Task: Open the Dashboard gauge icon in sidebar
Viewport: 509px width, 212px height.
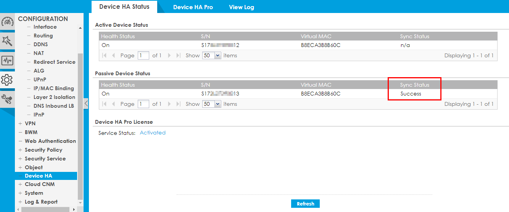Action: tap(7, 21)
